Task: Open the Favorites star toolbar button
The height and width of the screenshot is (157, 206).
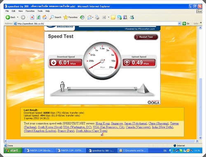Action: (x=70, y=17)
